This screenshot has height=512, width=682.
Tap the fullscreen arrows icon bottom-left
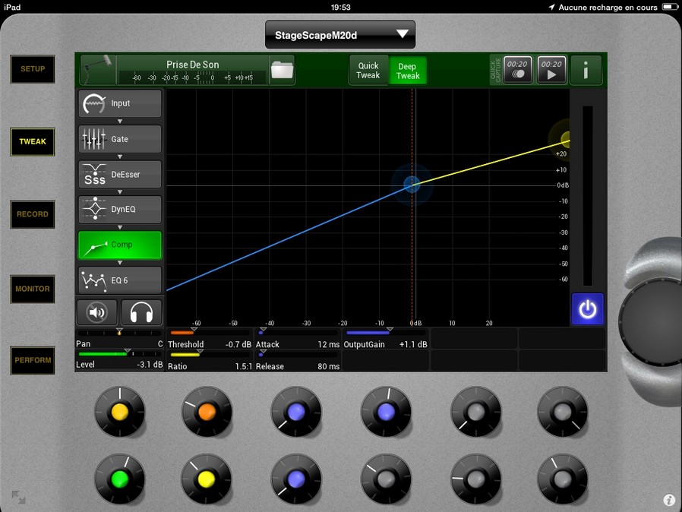(x=18, y=498)
